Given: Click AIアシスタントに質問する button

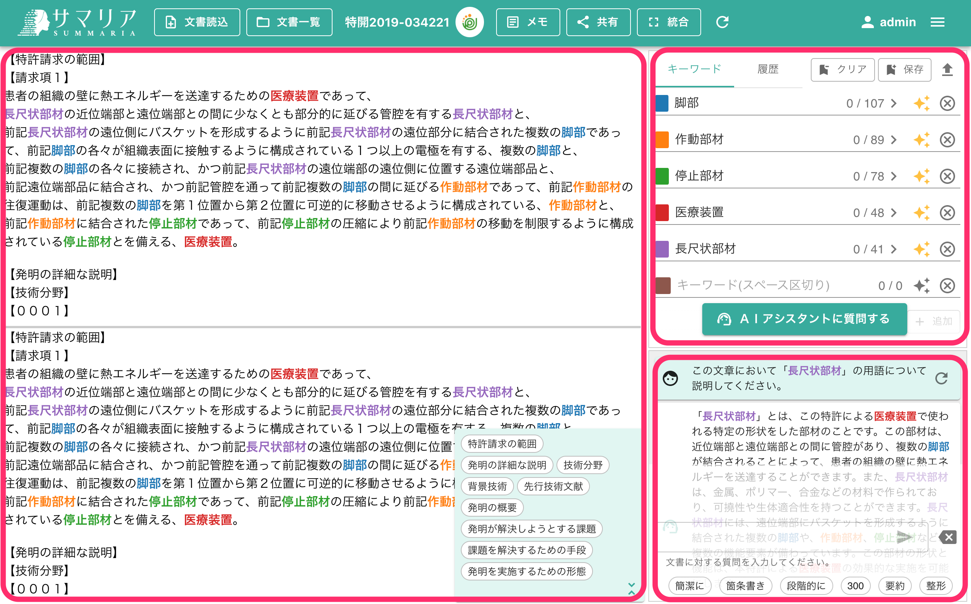Looking at the screenshot, I should pyautogui.click(x=805, y=319).
